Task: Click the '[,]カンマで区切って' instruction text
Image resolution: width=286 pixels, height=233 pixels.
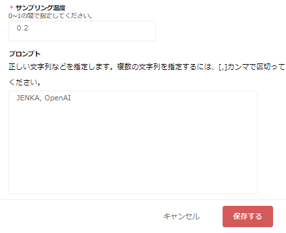Action: (252, 67)
